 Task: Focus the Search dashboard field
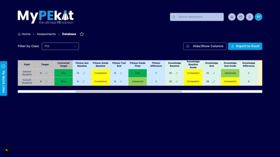197,17
